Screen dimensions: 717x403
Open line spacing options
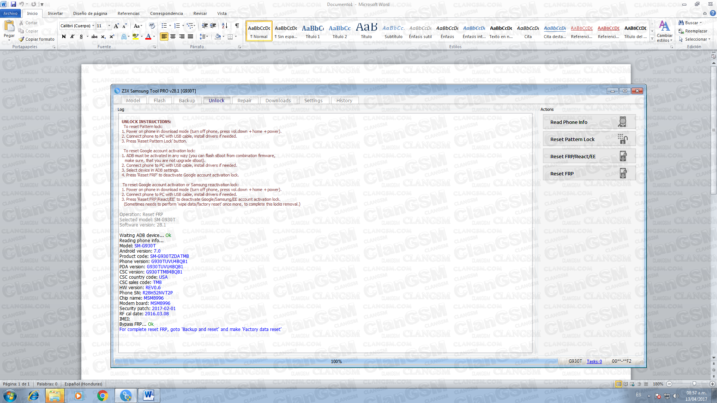click(x=204, y=37)
